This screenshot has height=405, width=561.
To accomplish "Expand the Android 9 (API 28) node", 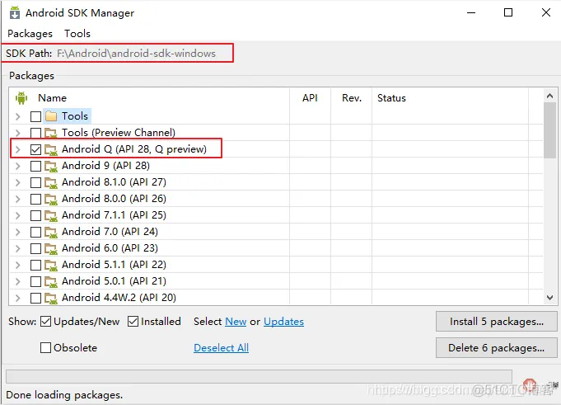I will (18, 166).
